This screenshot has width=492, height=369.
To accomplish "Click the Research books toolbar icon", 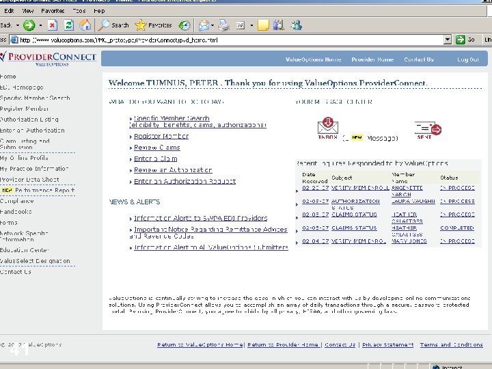I will point(279,25).
